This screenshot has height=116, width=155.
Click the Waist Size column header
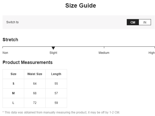pos(35,74)
